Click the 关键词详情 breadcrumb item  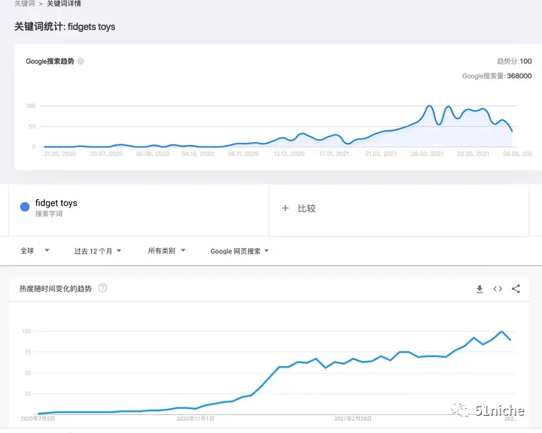pos(64,4)
